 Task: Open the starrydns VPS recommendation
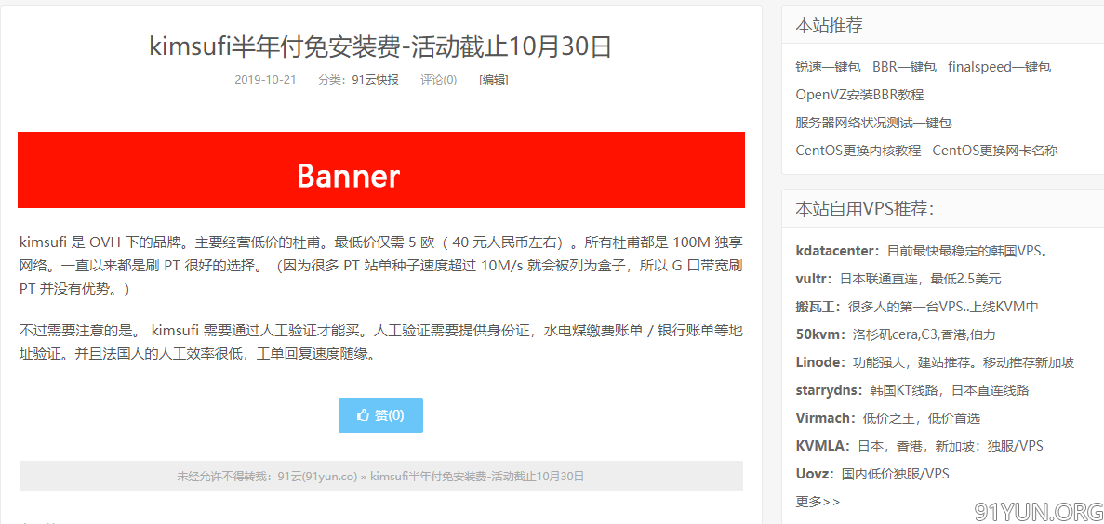point(829,390)
